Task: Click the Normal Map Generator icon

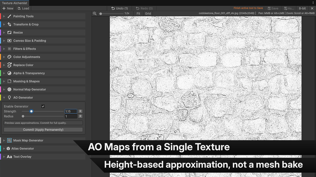Action: pyautogui.click(x=9, y=89)
